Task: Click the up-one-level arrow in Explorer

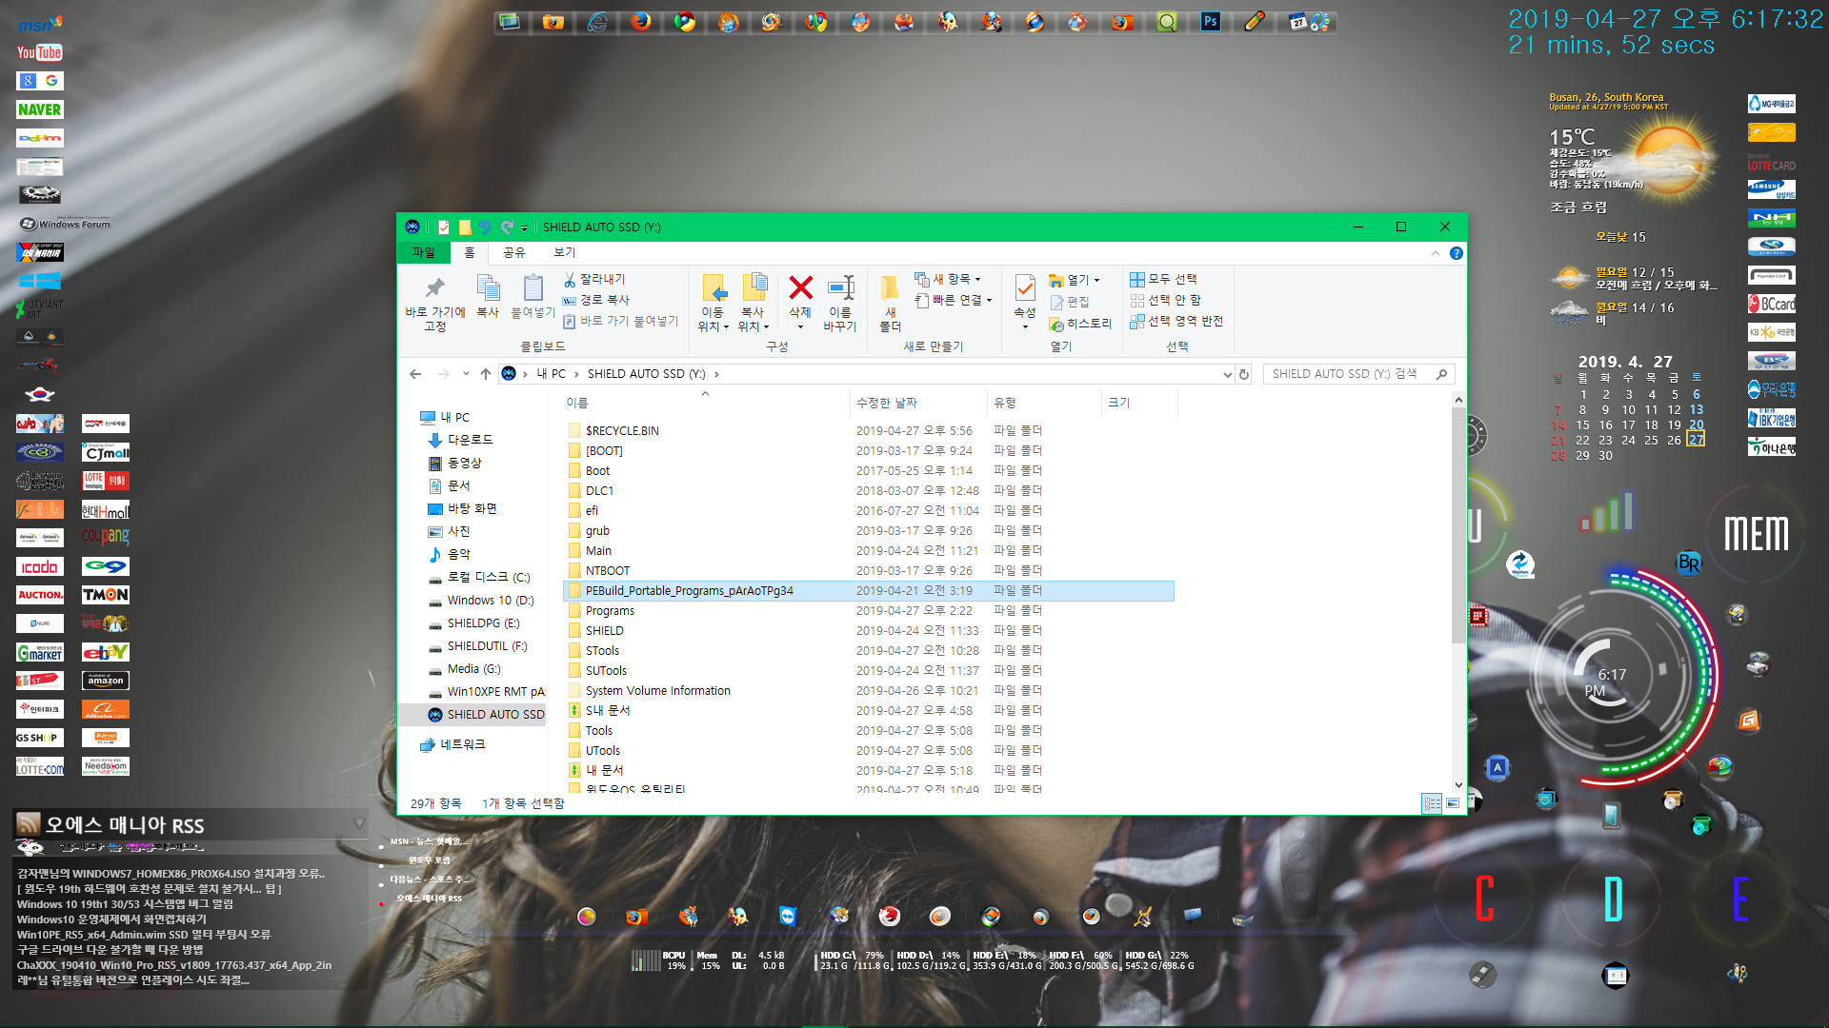Action: 486,374
